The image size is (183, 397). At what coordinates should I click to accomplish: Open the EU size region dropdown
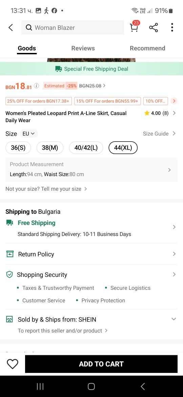[28, 133]
